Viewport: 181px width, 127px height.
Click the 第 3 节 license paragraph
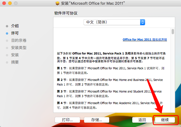[109, 94]
